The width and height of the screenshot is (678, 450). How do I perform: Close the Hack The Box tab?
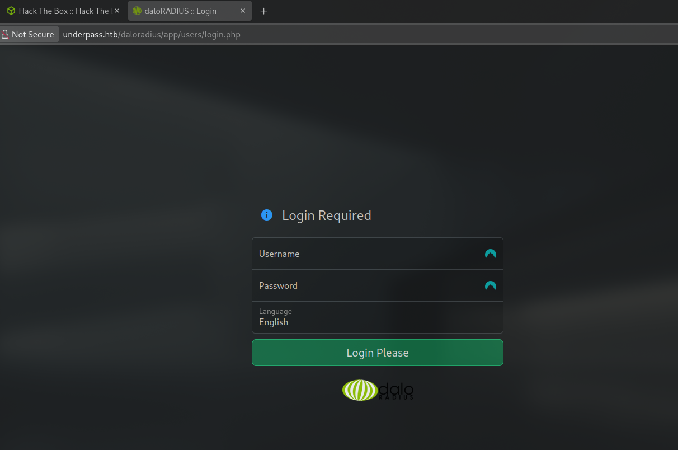[x=117, y=11]
